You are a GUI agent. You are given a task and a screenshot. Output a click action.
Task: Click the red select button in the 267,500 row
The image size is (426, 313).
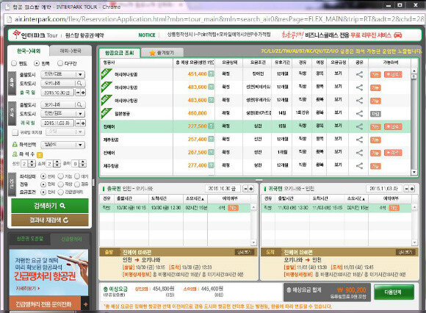[x=393, y=153]
